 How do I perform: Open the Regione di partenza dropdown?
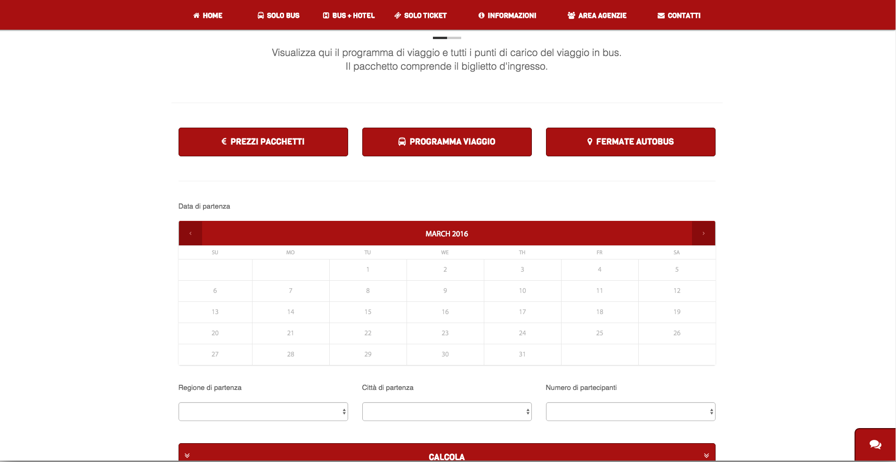click(x=263, y=412)
